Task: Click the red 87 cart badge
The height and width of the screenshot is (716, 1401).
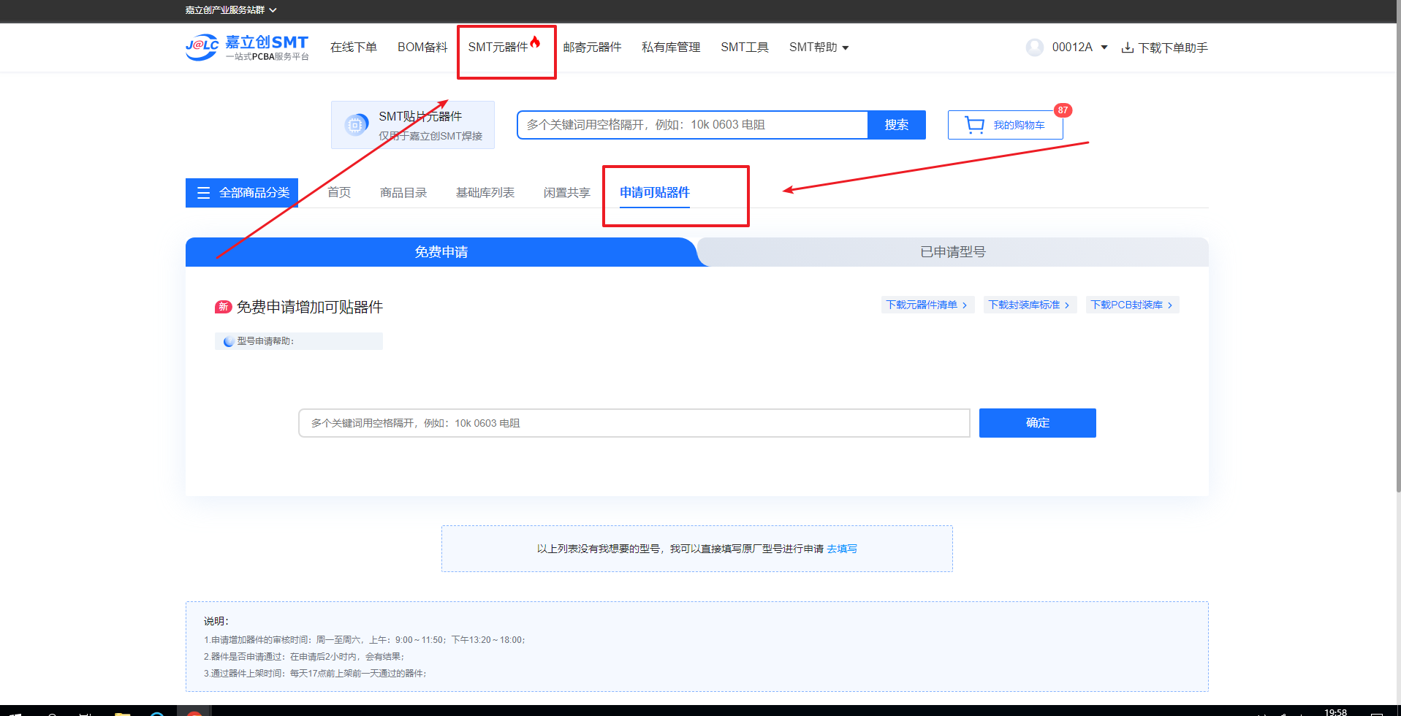Action: coord(1063,110)
